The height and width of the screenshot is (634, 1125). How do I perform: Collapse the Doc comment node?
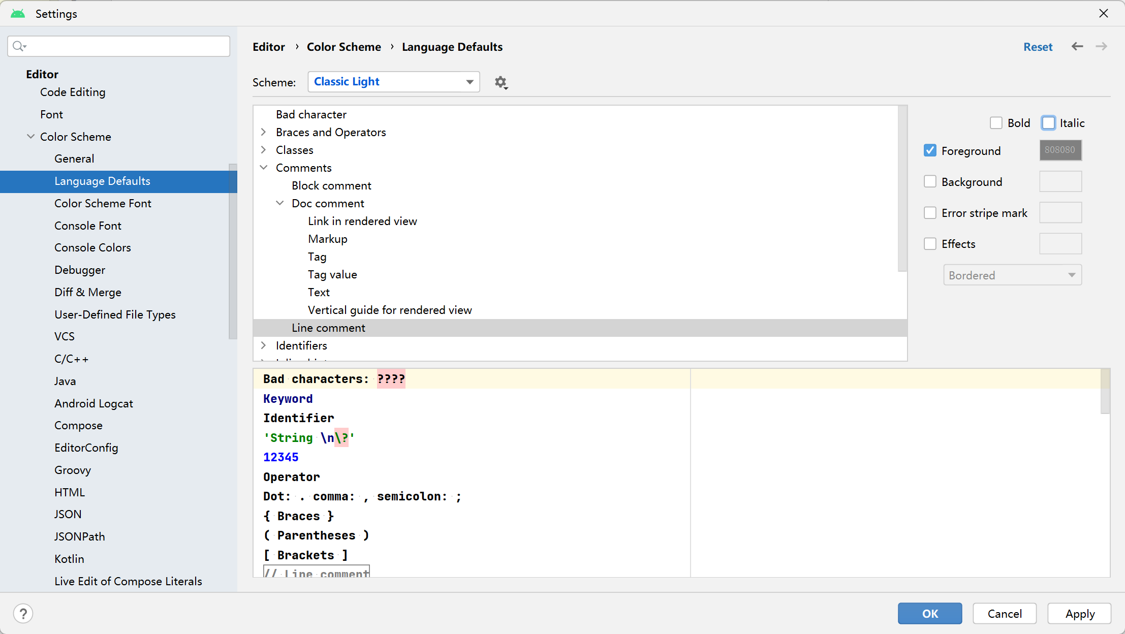tap(279, 203)
